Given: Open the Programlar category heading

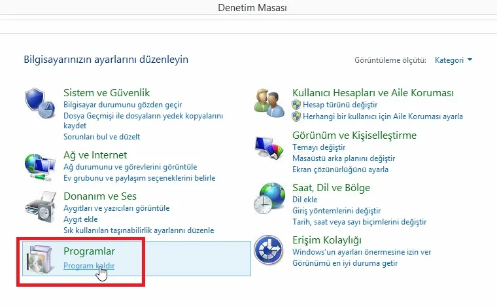Looking at the screenshot, I should (89, 251).
